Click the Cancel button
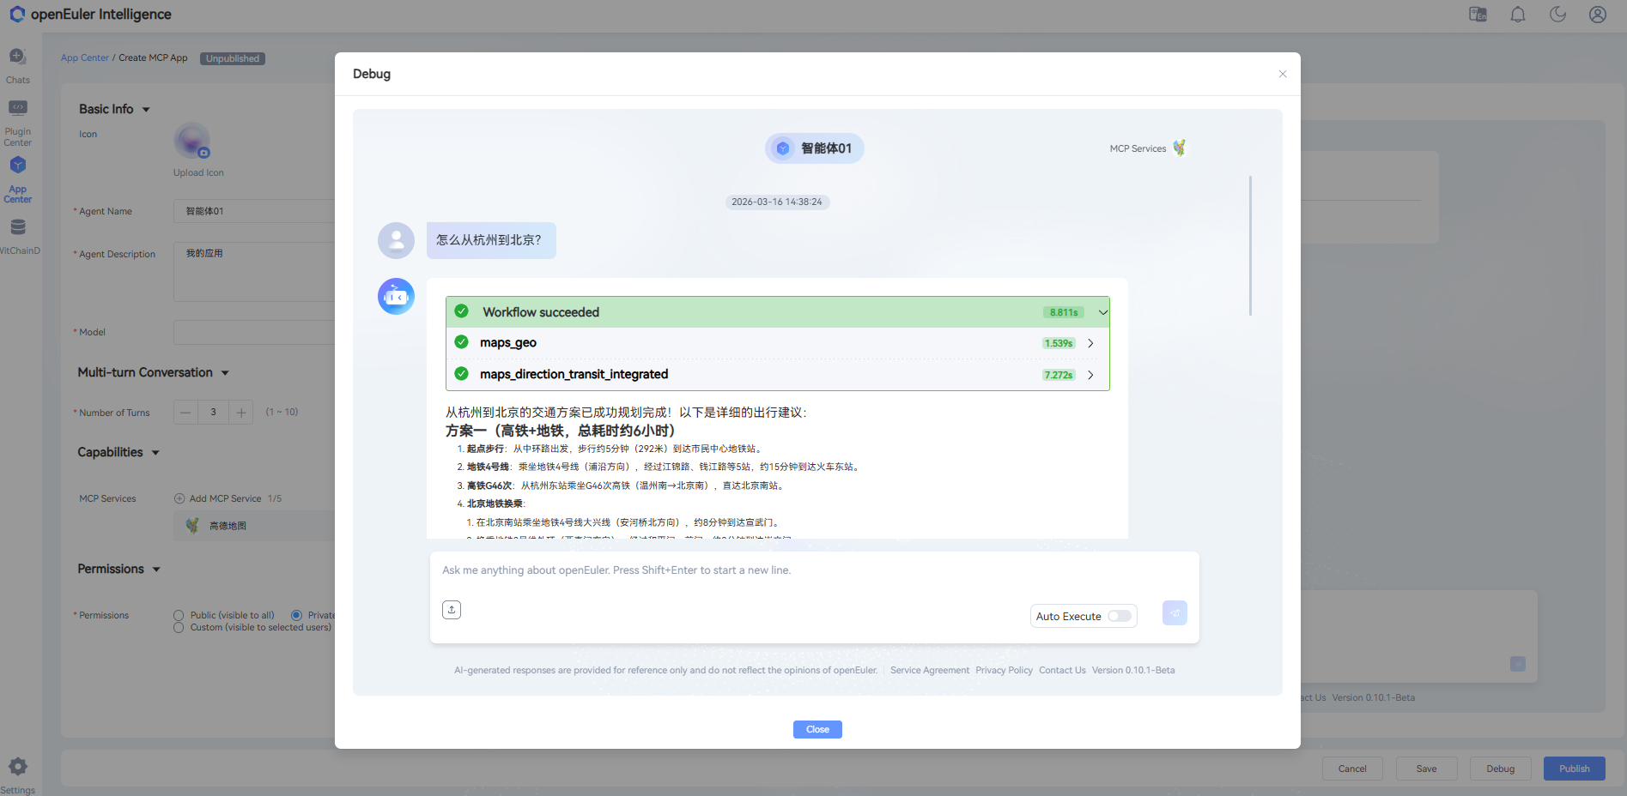 tap(1352, 769)
